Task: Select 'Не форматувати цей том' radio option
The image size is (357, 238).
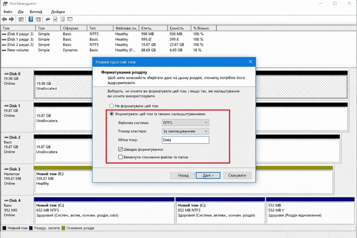Action: (112, 106)
